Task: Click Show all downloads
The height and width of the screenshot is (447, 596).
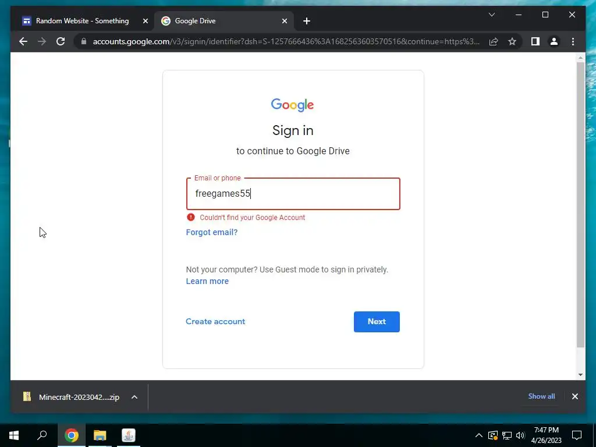Action: click(541, 396)
